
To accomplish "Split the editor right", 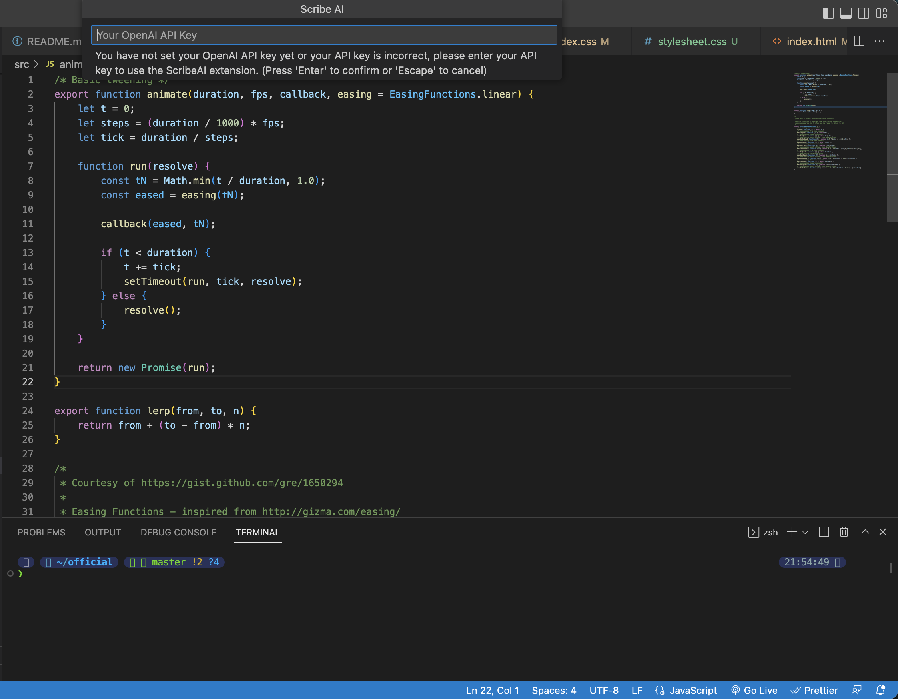I will (x=859, y=41).
